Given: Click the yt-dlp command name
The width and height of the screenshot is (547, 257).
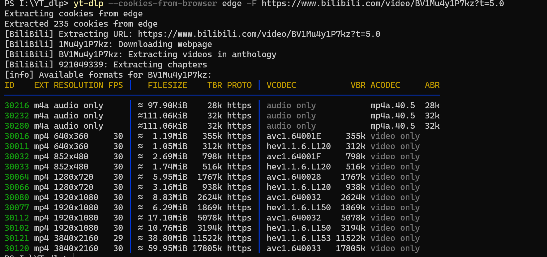Looking at the screenshot, I should pos(88,4).
